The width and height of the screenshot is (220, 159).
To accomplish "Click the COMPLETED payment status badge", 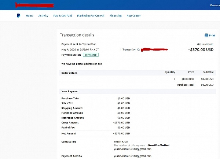I will coord(91,55).
